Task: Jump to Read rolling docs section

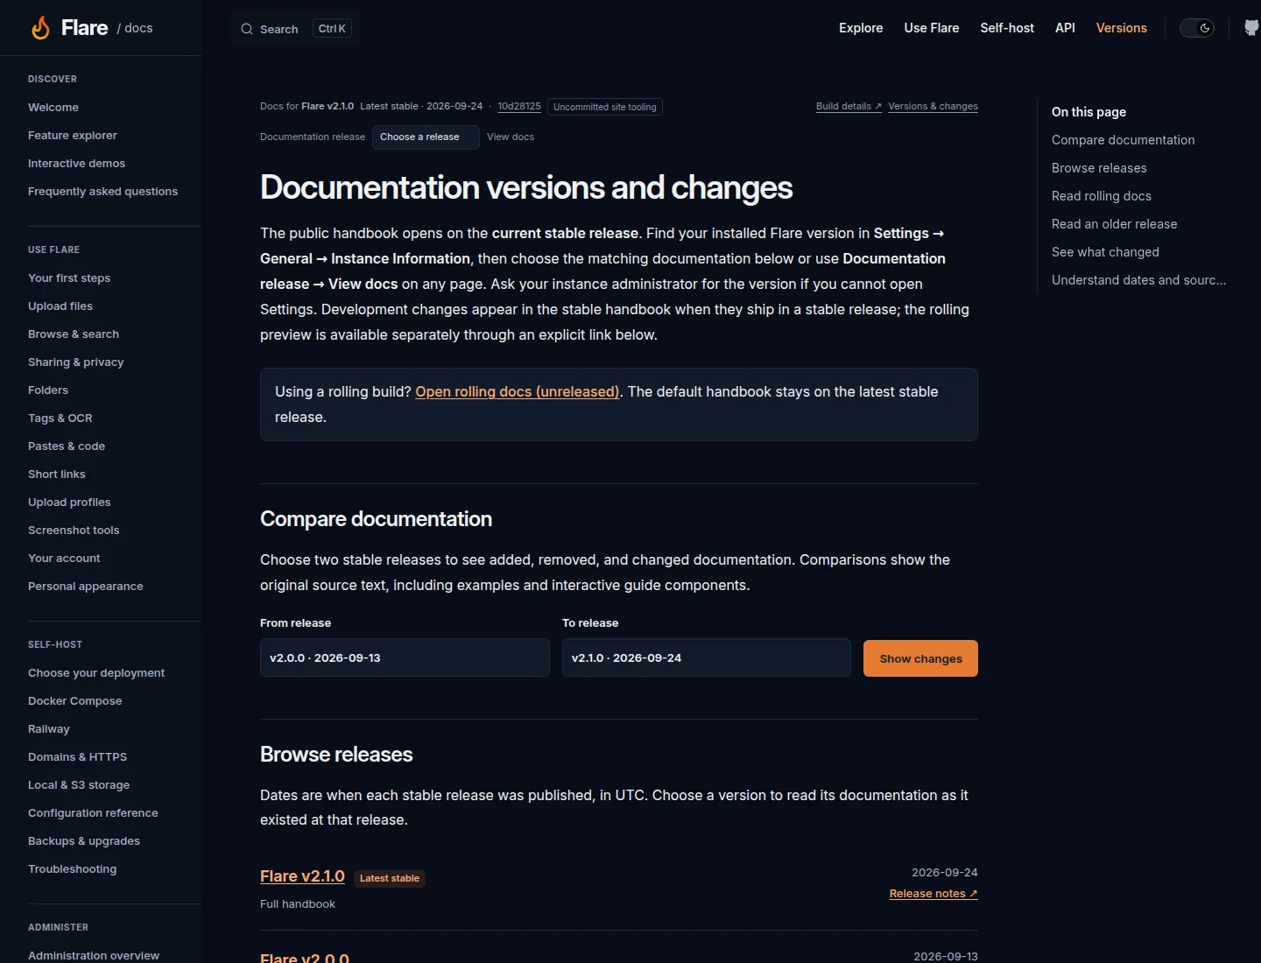Action: (1102, 196)
